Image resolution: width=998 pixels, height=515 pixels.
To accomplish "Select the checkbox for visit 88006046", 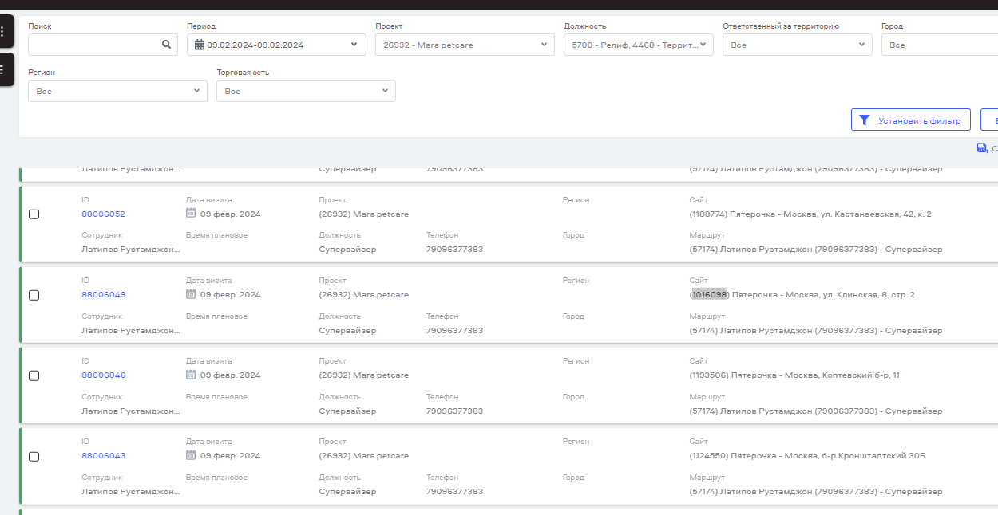I will point(34,375).
